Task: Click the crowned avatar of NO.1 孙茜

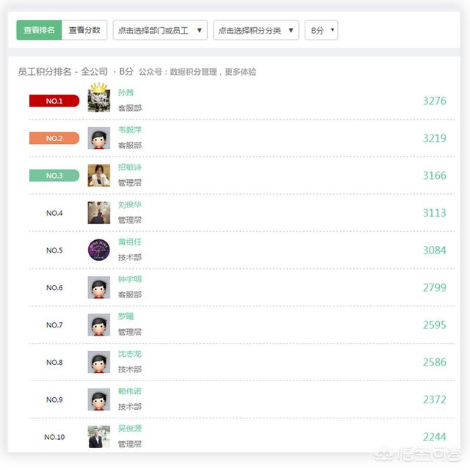Action: [99, 98]
